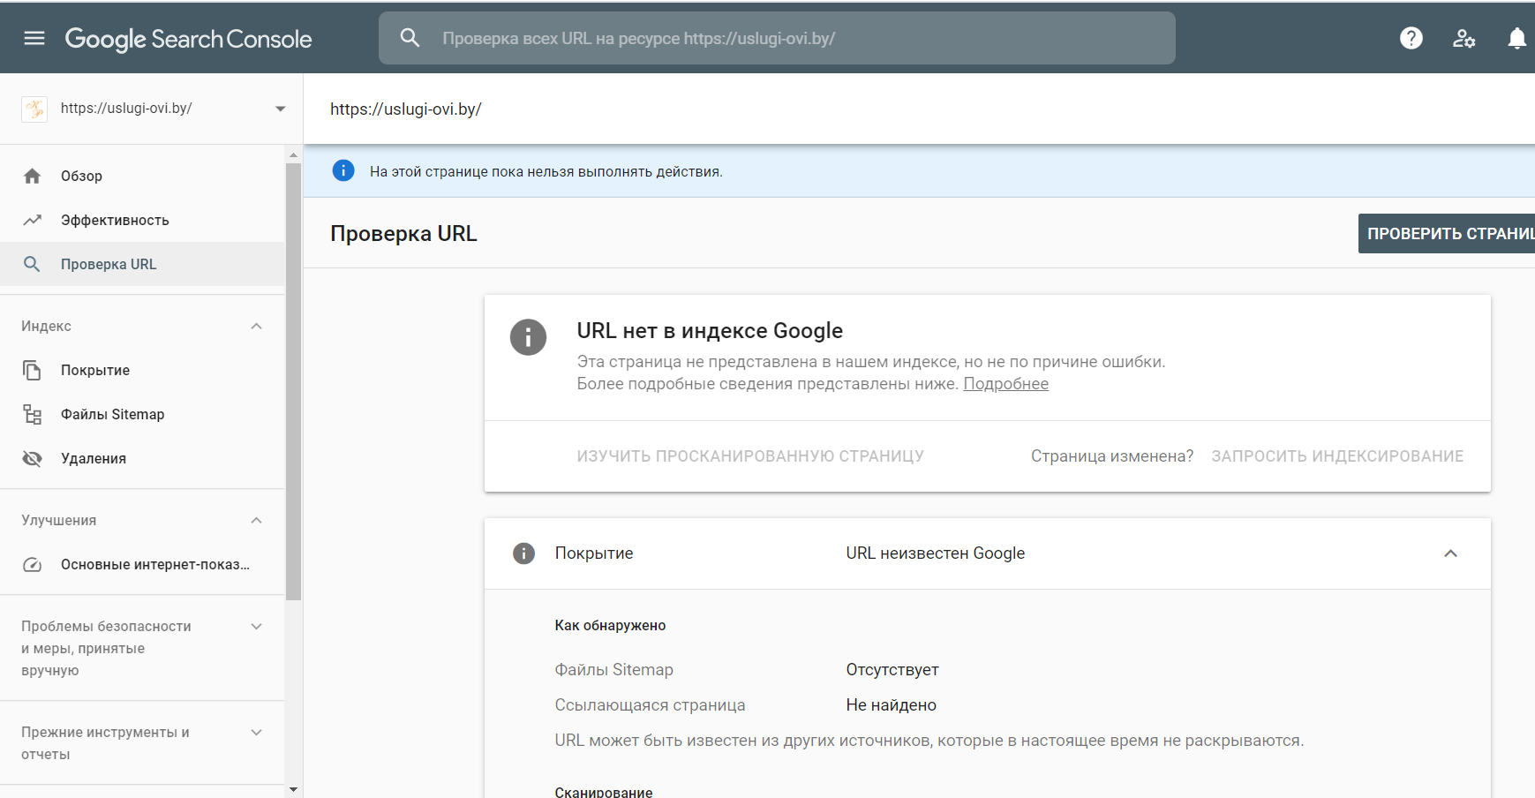Viewport: 1535px width, 798px height.
Task: Open users and permissions settings icon
Action: 1464,38
